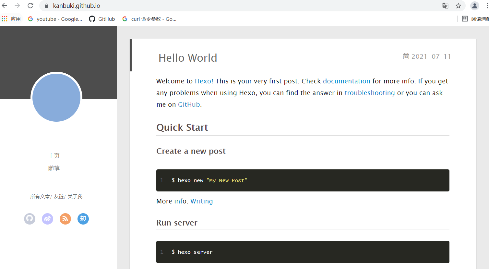The height and width of the screenshot is (269, 489).
Task: Click the round blue avatar image
Action: click(x=56, y=98)
